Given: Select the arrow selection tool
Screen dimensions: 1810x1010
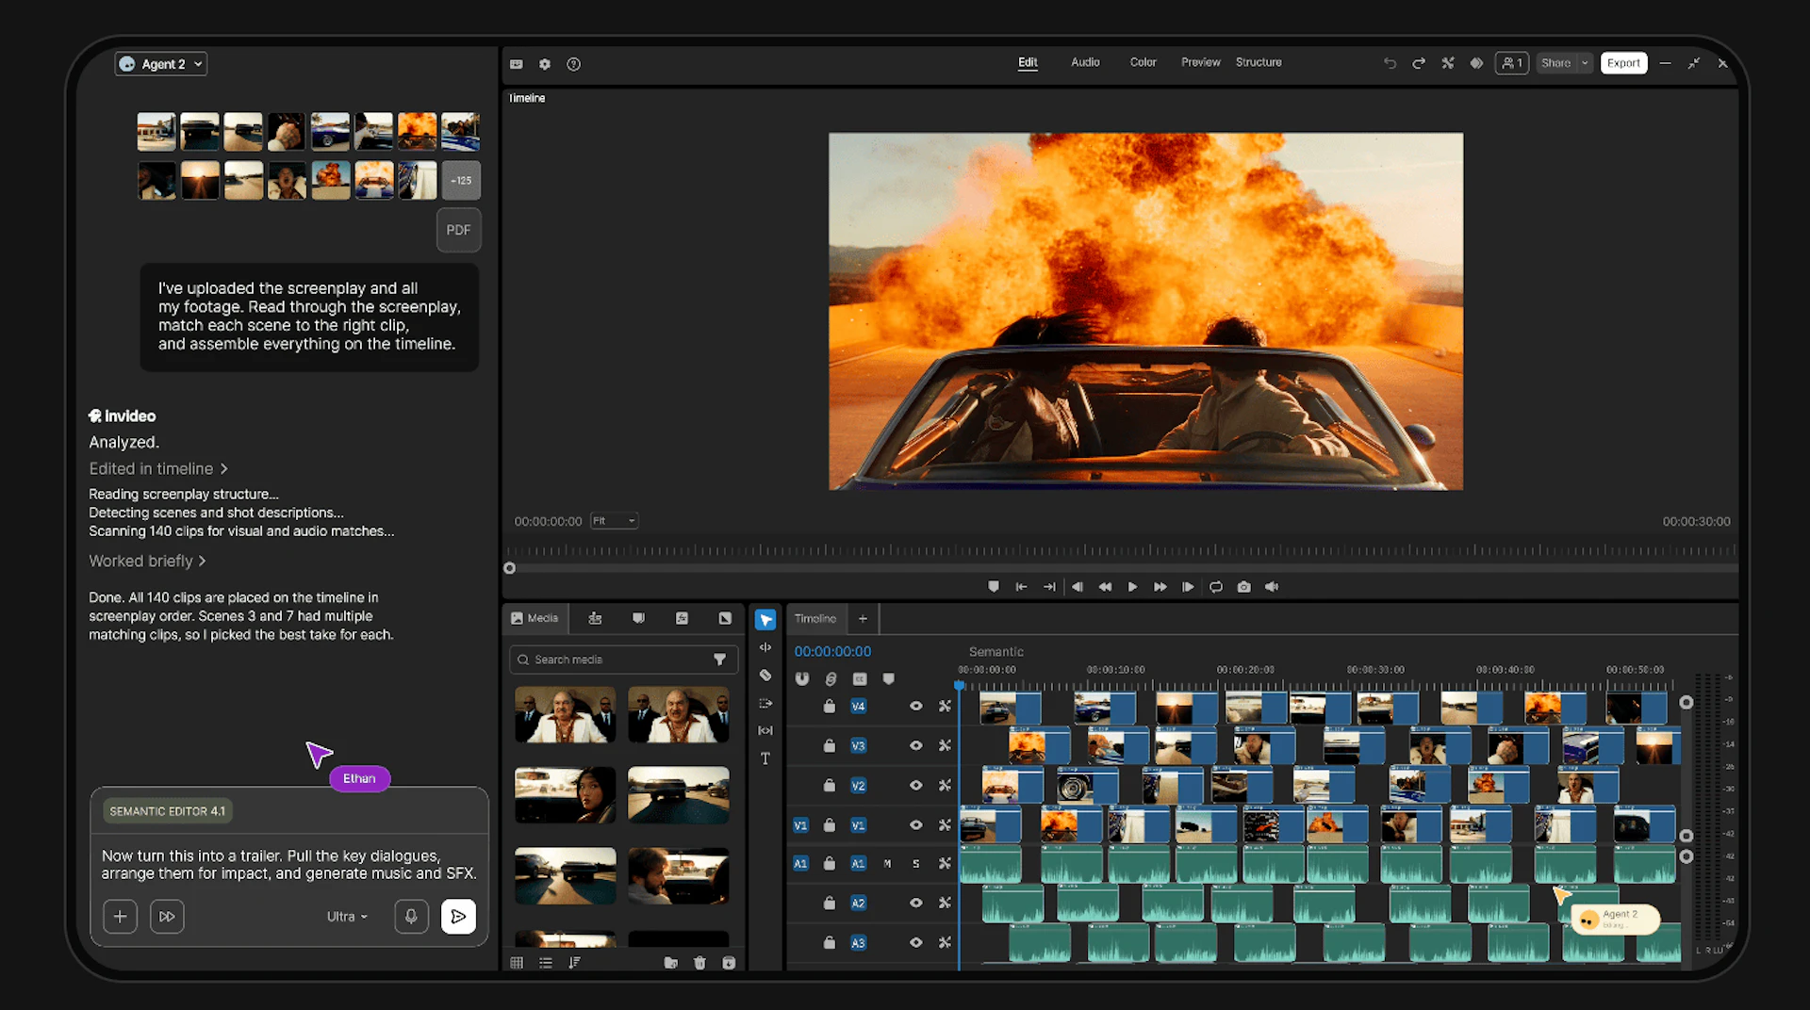Looking at the screenshot, I should click(x=765, y=620).
